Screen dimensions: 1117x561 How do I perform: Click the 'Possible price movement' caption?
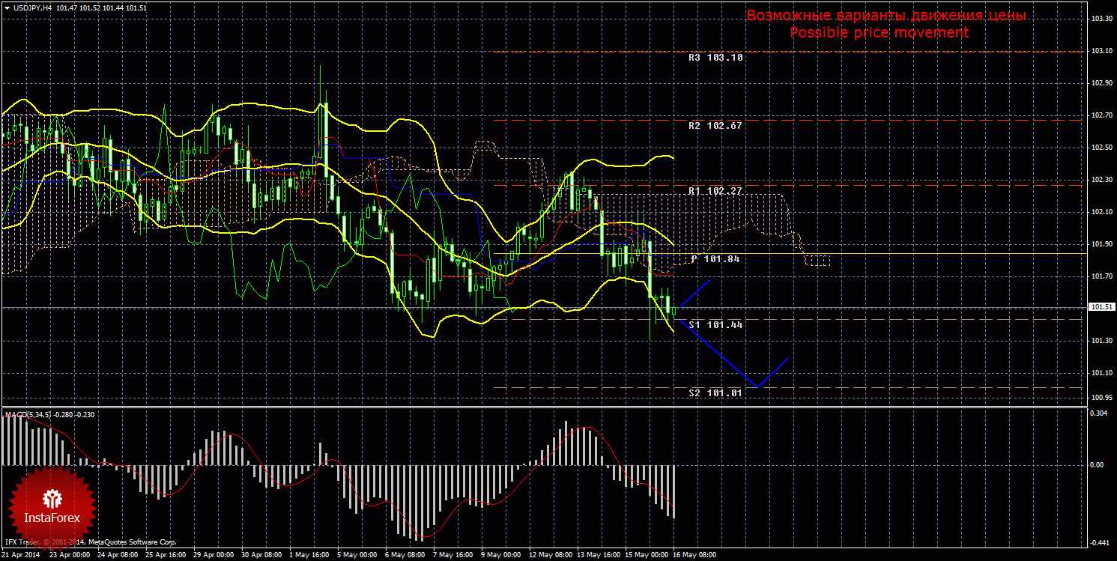coord(880,33)
